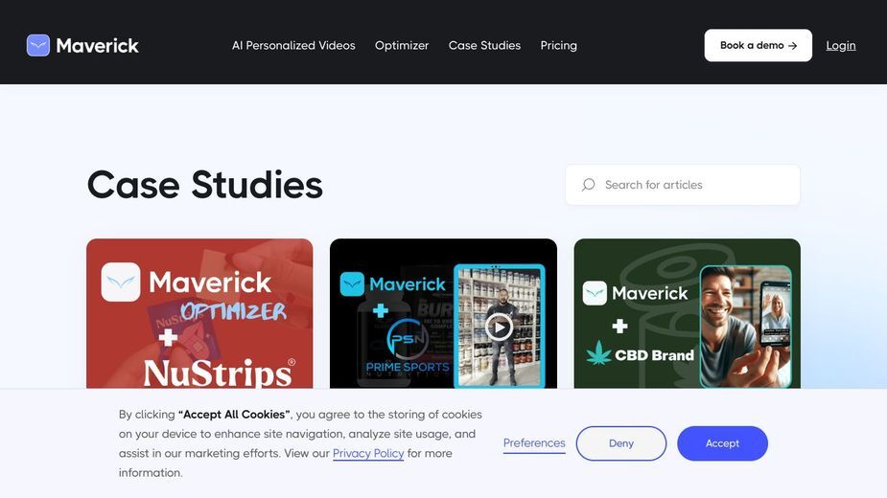Open Case Studies in navigation
This screenshot has height=498, width=887.
point(484,45)
